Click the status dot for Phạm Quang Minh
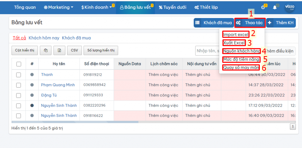 [32, 85]
